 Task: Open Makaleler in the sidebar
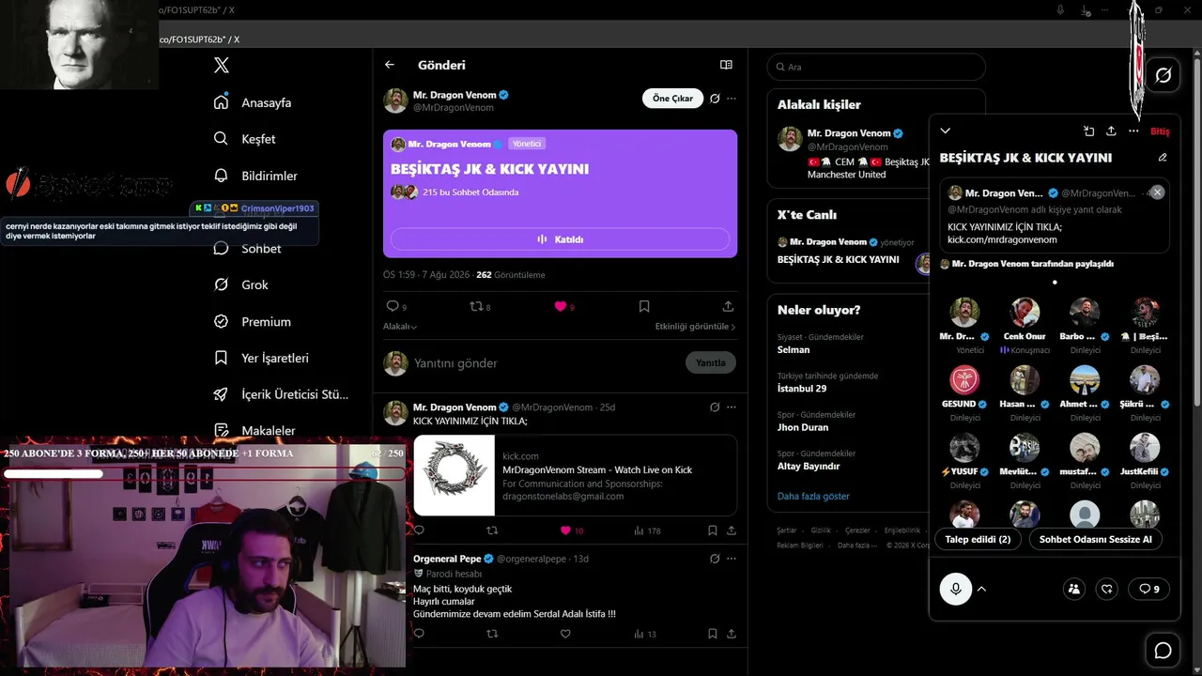255,431
